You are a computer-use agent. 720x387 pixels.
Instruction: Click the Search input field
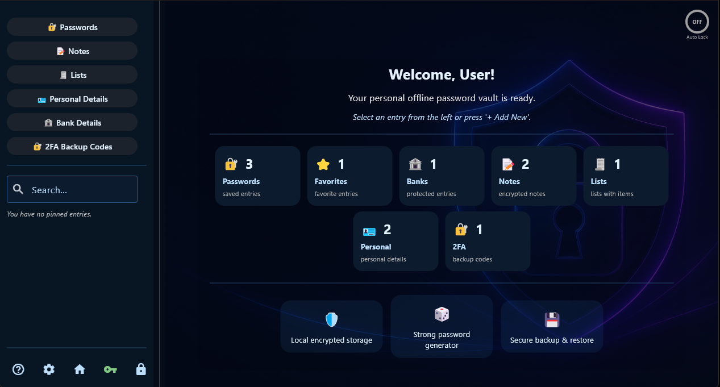[72, 189]
